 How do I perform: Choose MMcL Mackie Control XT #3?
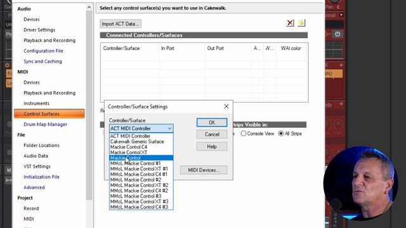pos(141,201)
